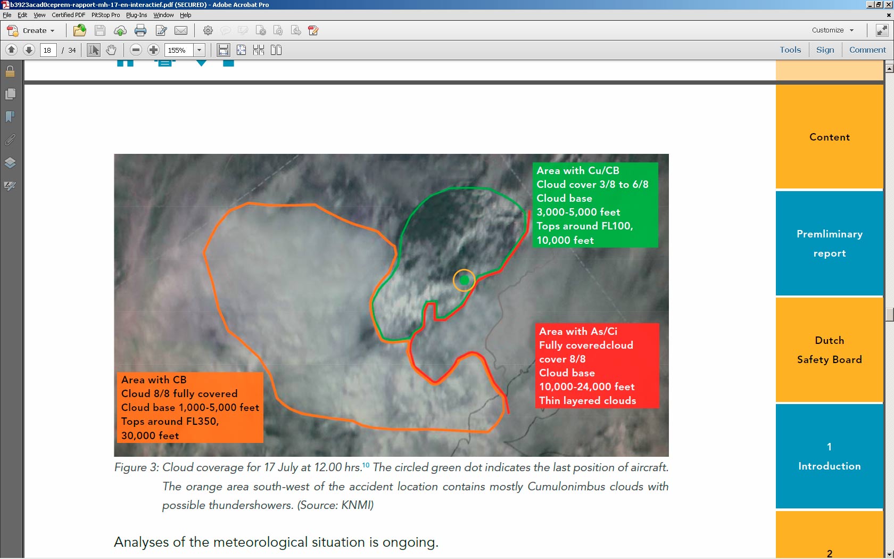Go to the next page arrow

pos(29,50)
